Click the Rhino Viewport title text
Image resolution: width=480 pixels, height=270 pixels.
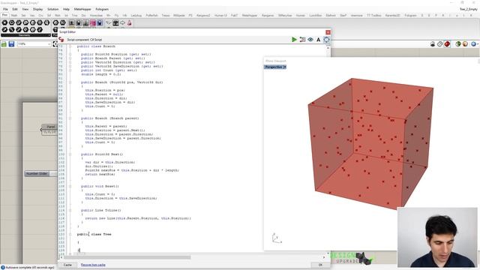pos(276,61)
